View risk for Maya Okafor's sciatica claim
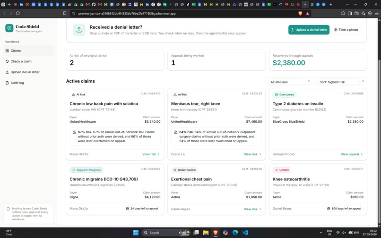 point(151,154)
